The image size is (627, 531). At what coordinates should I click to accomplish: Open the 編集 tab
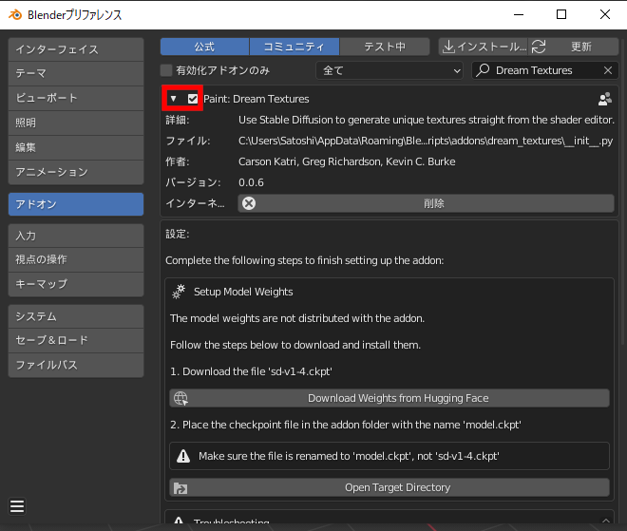76,147
